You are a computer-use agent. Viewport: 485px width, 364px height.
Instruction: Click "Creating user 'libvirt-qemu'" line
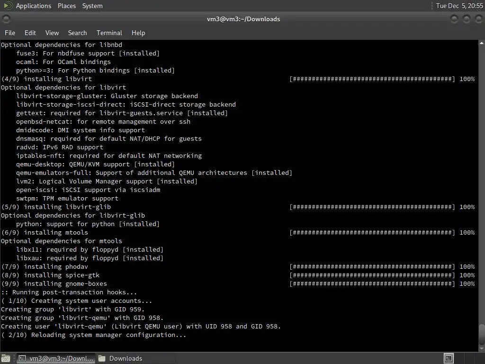(x=141, y=327)
